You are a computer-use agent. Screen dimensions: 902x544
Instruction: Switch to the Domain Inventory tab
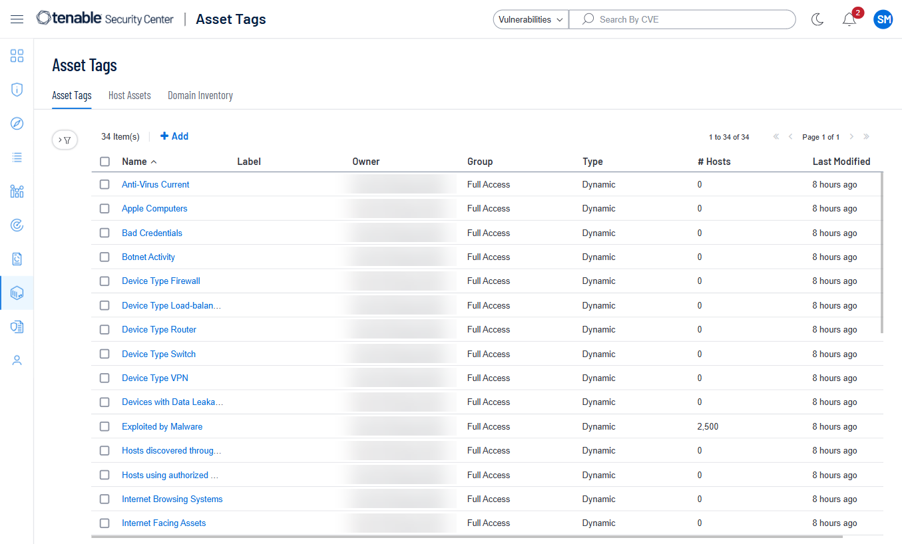pos(200,96)
